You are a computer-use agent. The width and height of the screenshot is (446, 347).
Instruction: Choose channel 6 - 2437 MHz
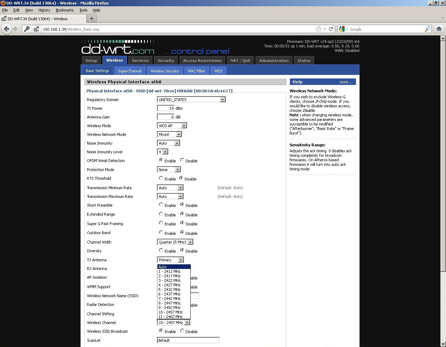pos(174,294)
